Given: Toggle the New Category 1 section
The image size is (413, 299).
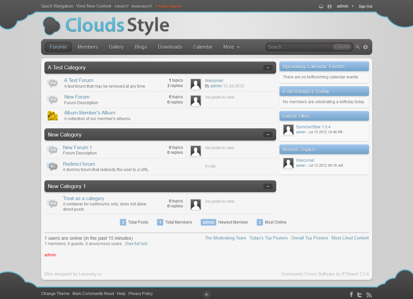Looking at the screenshot, I should [268, 187].
